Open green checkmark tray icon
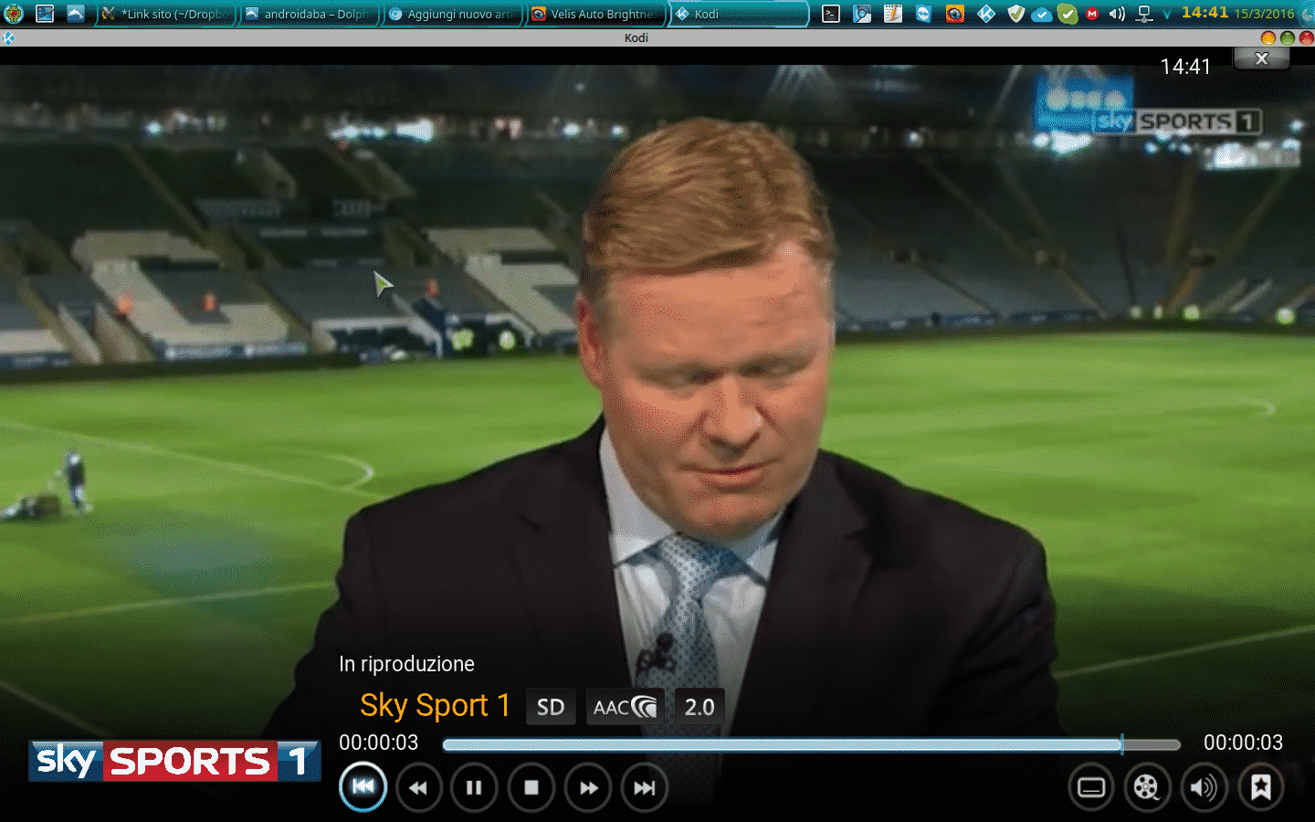This screenshot has height=822, width=1315. (x=1067, y=14)
